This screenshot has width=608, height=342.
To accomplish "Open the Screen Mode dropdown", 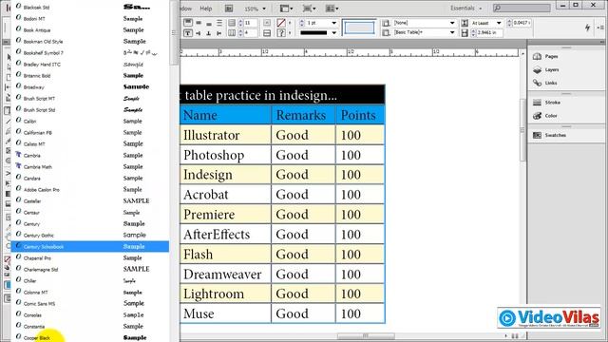I will pyautogui.click(x=309, y=9).
